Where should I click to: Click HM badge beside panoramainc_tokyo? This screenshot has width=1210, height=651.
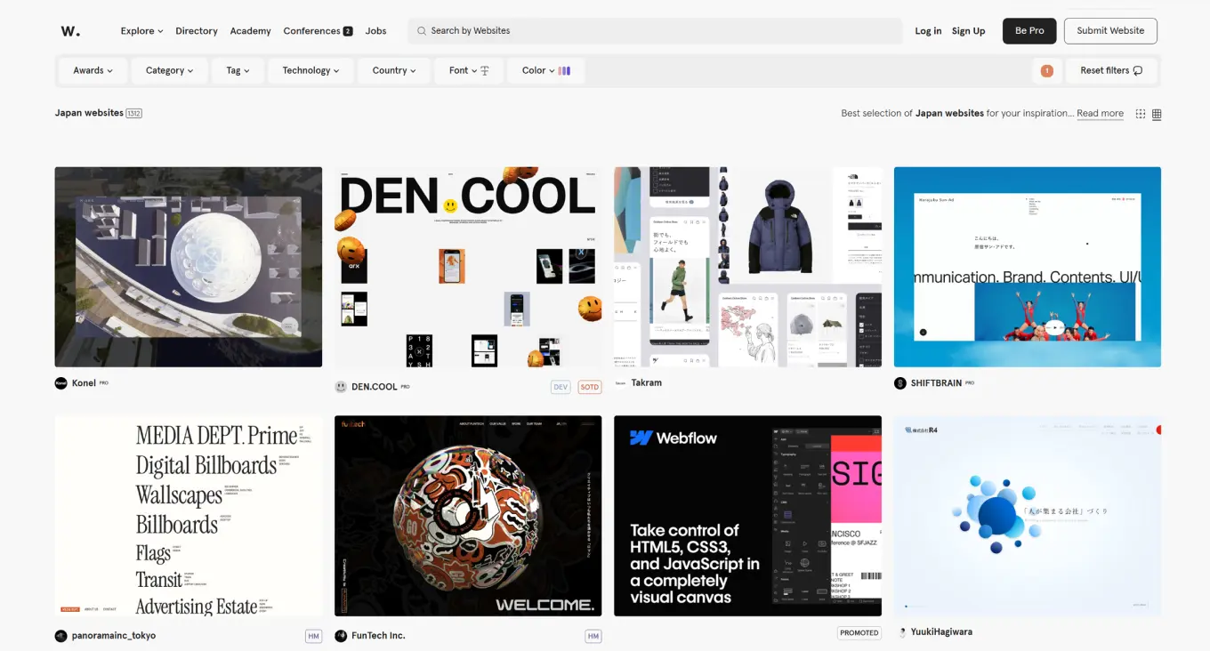[x=313, y=636]
